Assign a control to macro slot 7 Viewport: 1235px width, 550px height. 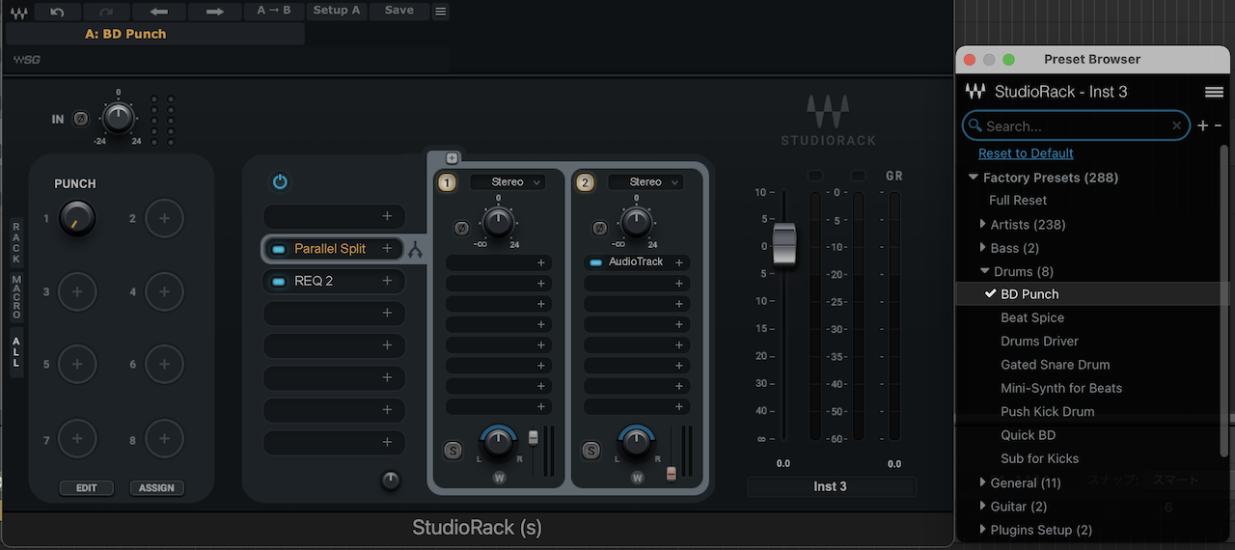(x=77, y=439)
